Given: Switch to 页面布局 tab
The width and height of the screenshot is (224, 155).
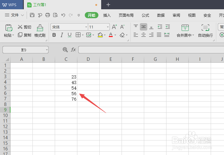Looking at the screenshot, I should (126, 15).
